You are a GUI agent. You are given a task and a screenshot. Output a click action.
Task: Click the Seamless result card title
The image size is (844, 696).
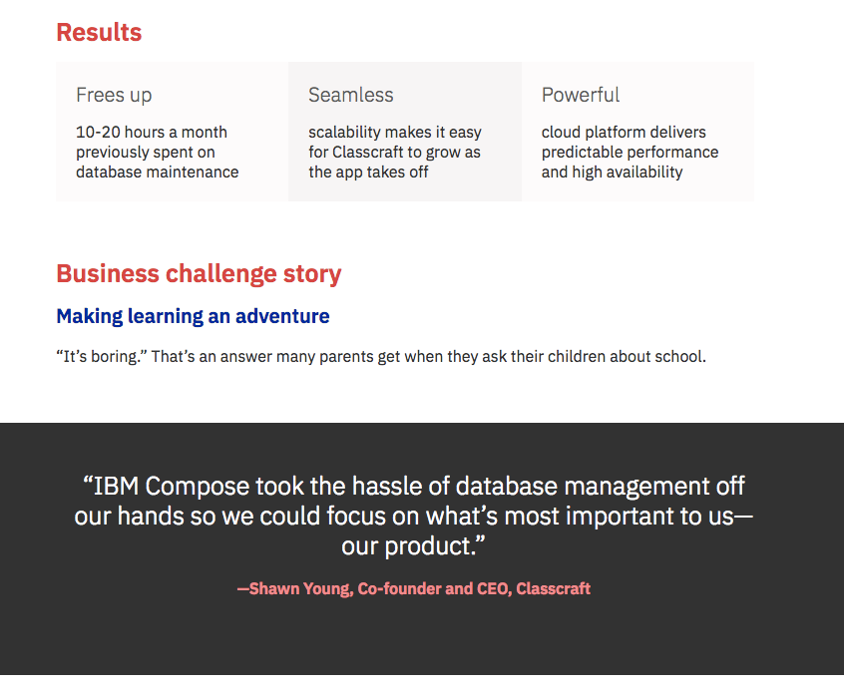(351, 95)
